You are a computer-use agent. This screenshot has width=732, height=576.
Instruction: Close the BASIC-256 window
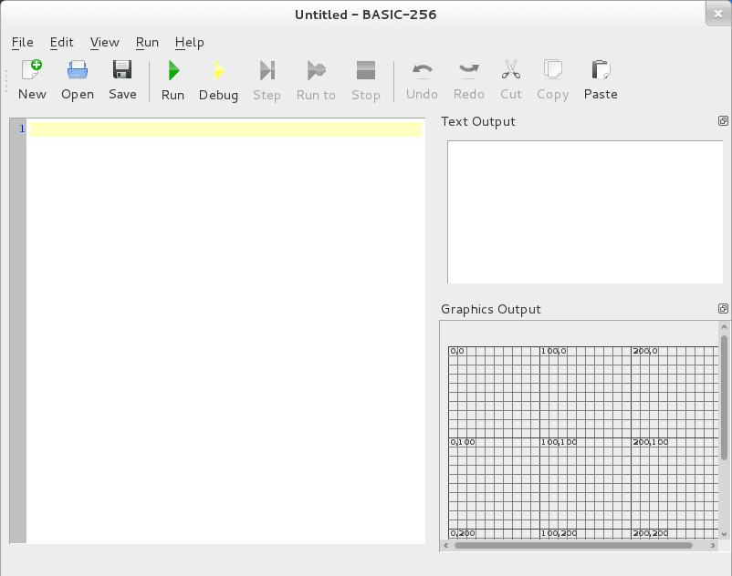pos(718,14)
